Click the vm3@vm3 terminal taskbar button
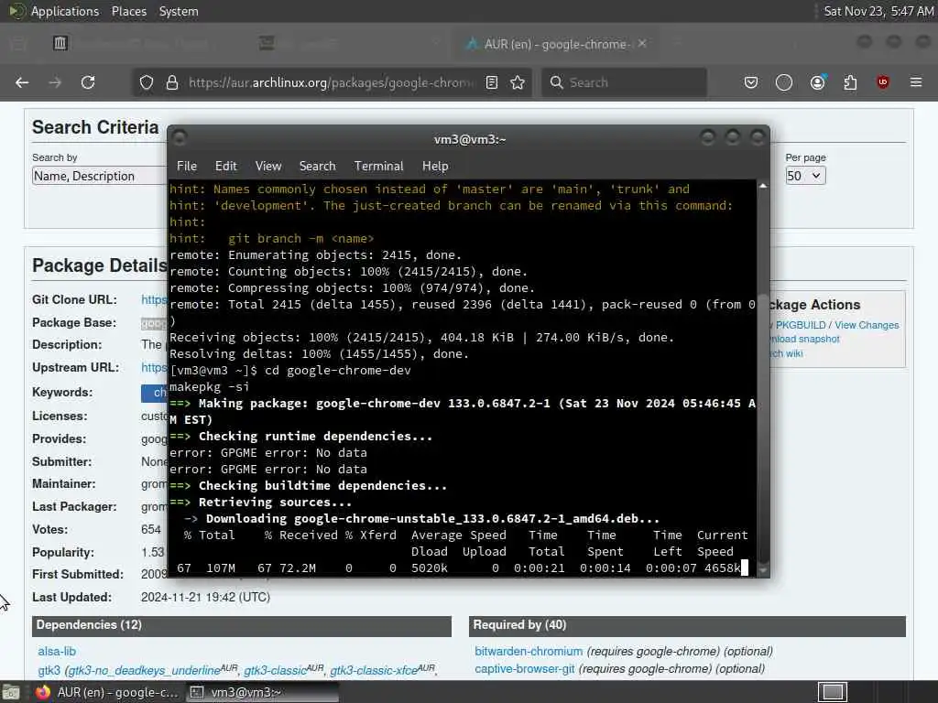The width and height of the screenshot is (938, 703). 262,692
